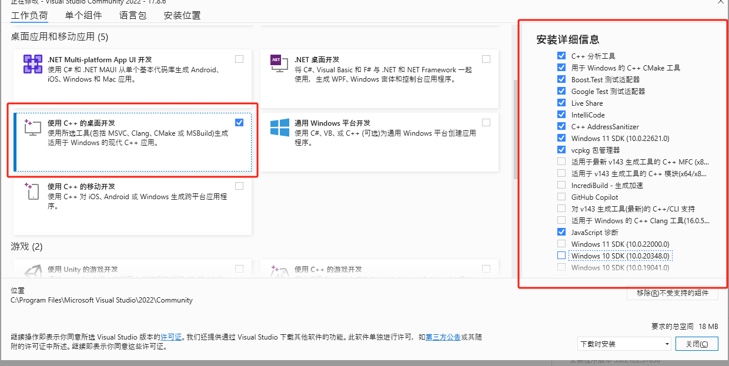729x366 pixels.
Task: Check the C++ MFC for v143 build tools
Action: (x=561, y=162)
